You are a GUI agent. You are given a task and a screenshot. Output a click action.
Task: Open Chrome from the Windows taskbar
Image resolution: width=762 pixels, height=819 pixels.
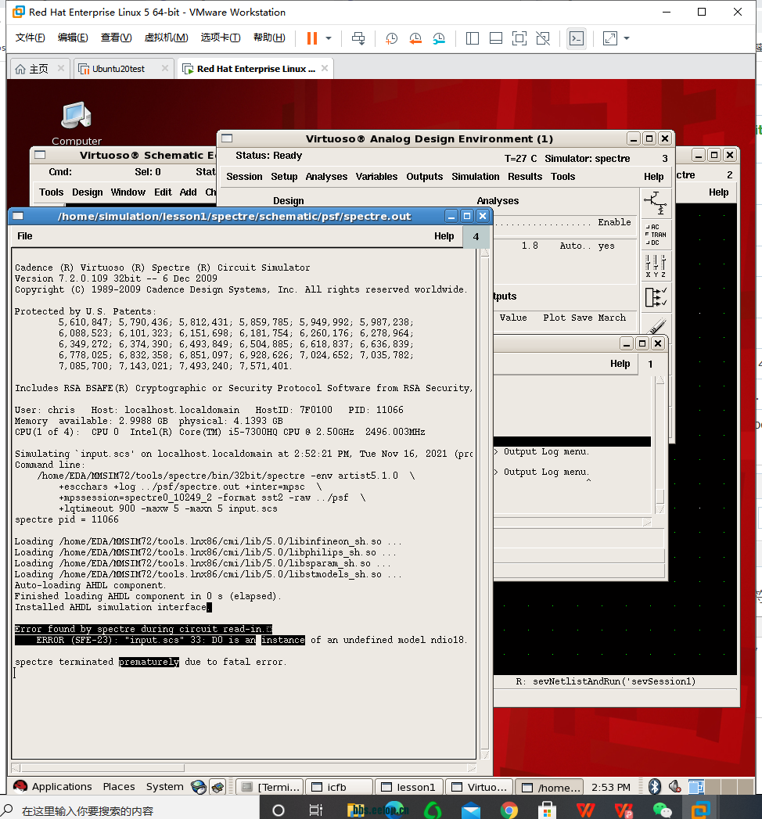point(509,810)
